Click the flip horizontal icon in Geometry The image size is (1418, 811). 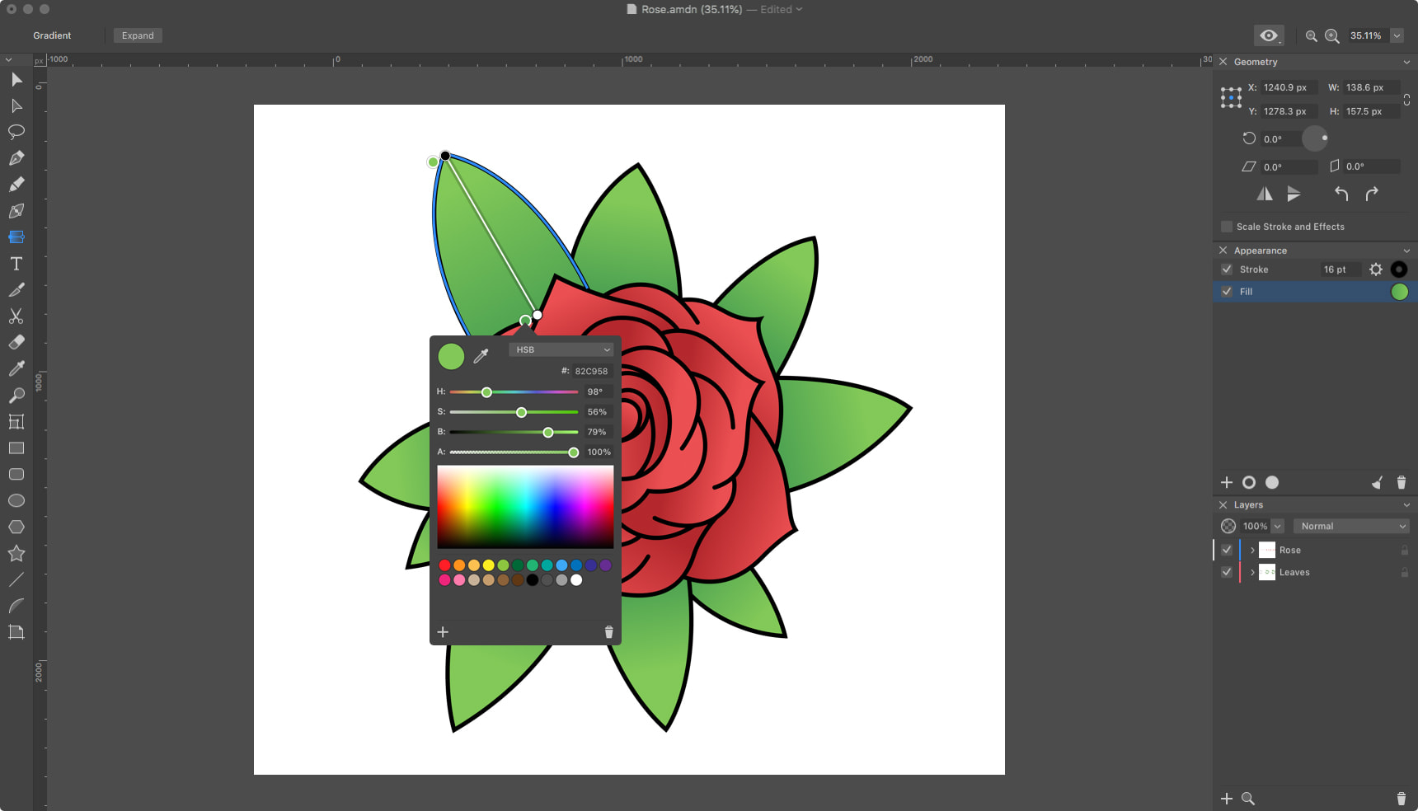click(x=1264, y=195)
